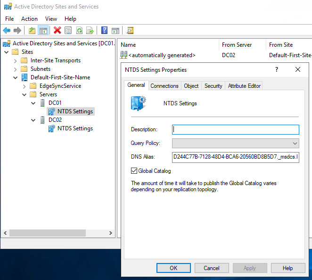This screenshot has height=280, width=312.
Task: Open the Help menu
Action: tap(70, 19)
